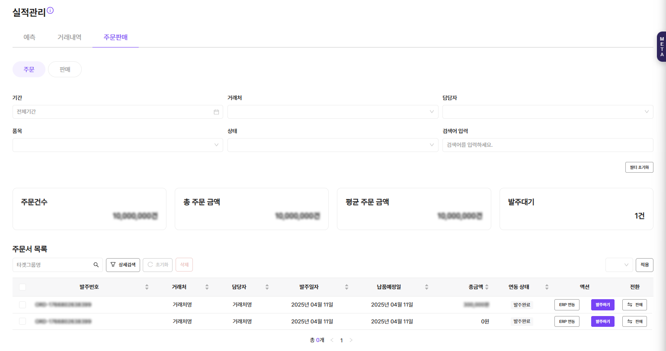The width and height of the screenshot is (666, 351).
Task: Click the 필터 초기화 button
Action: tap(639, 168)
